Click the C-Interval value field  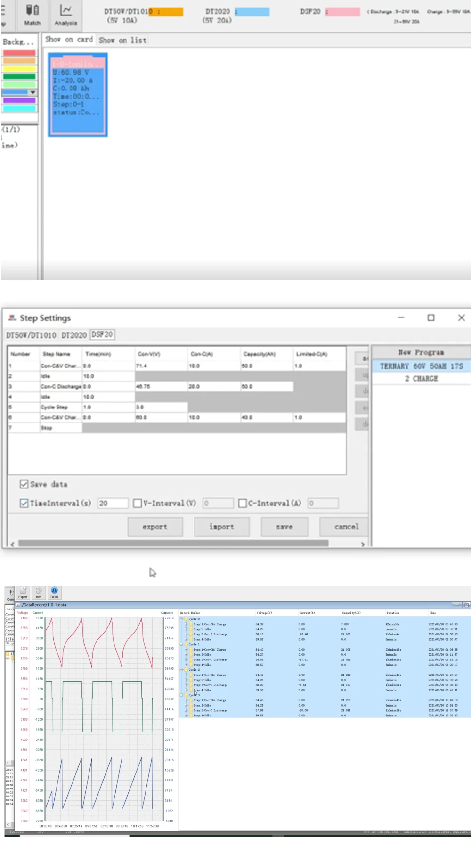323,503
